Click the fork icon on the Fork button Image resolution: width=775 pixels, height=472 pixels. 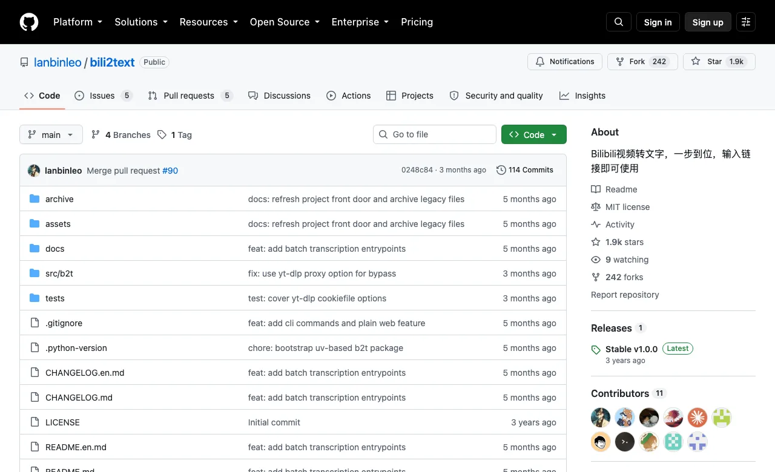pyautogui.click(x=620, y=62)
